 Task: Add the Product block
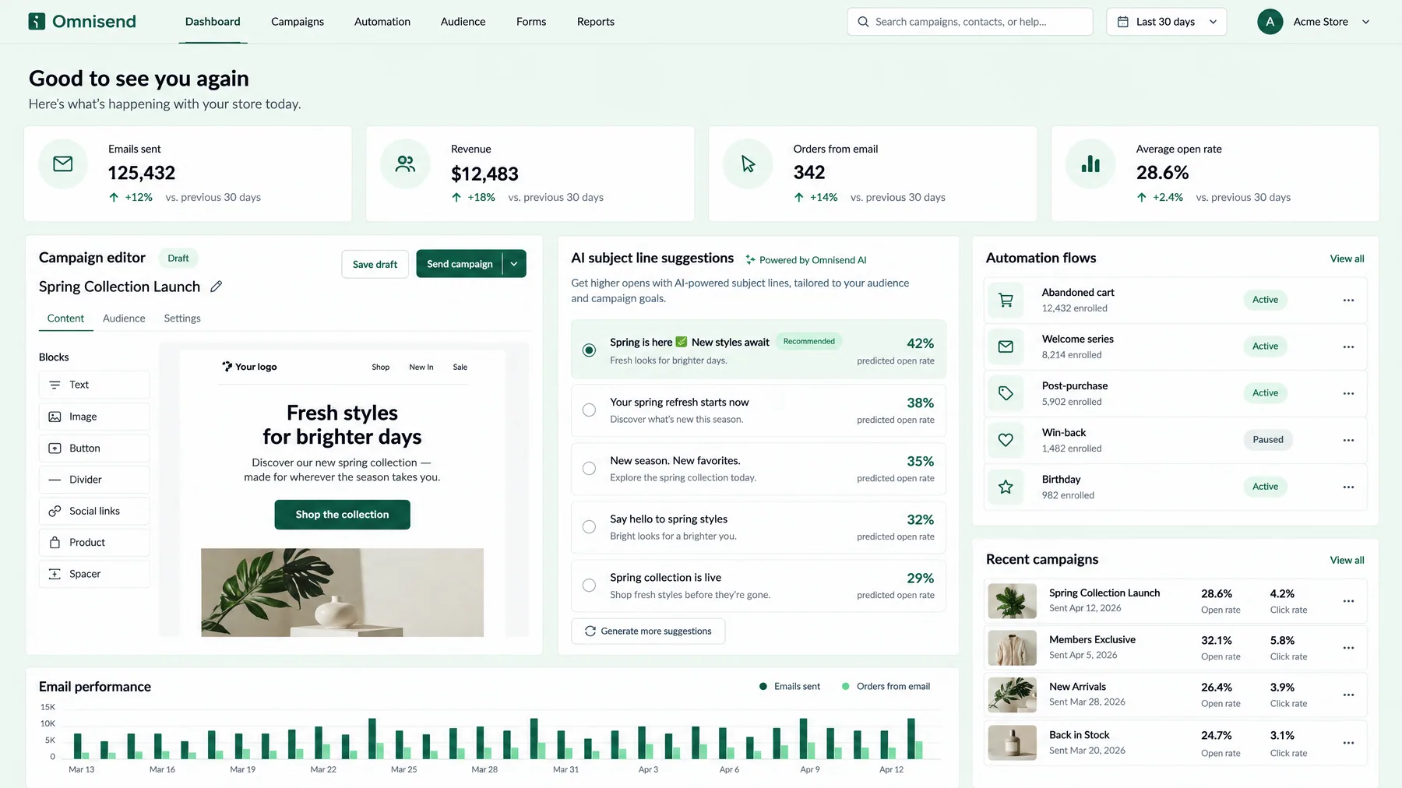click(94, 542)
